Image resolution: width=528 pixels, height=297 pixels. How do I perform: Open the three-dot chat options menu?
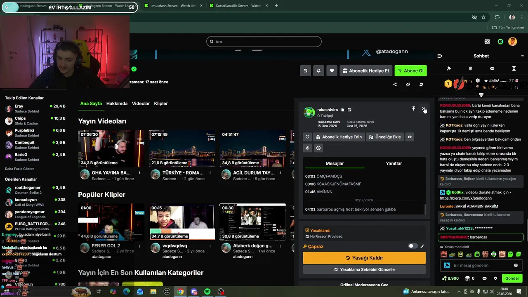(523, 56)
